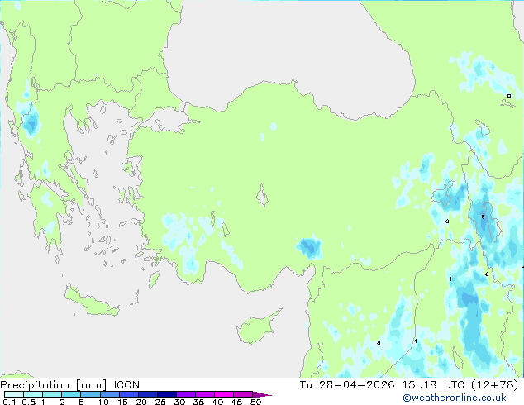524x405 pixels.
Task: Click the 1–2 mm legend color swatch
Action: tap(52, 394)
